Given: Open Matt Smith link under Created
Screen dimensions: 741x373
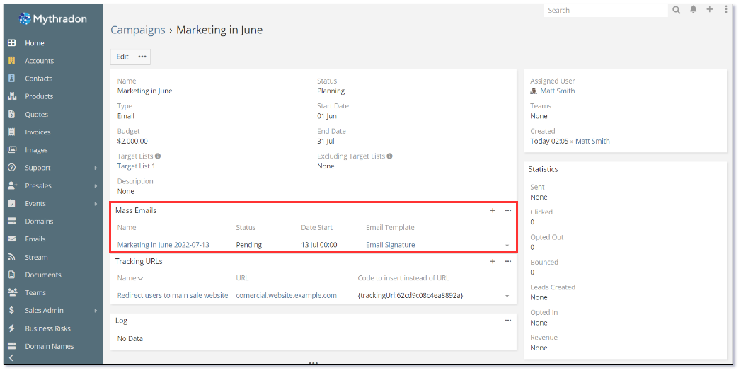Looking at the screenshot, I should pyautogui.click(x=592, y=141).
